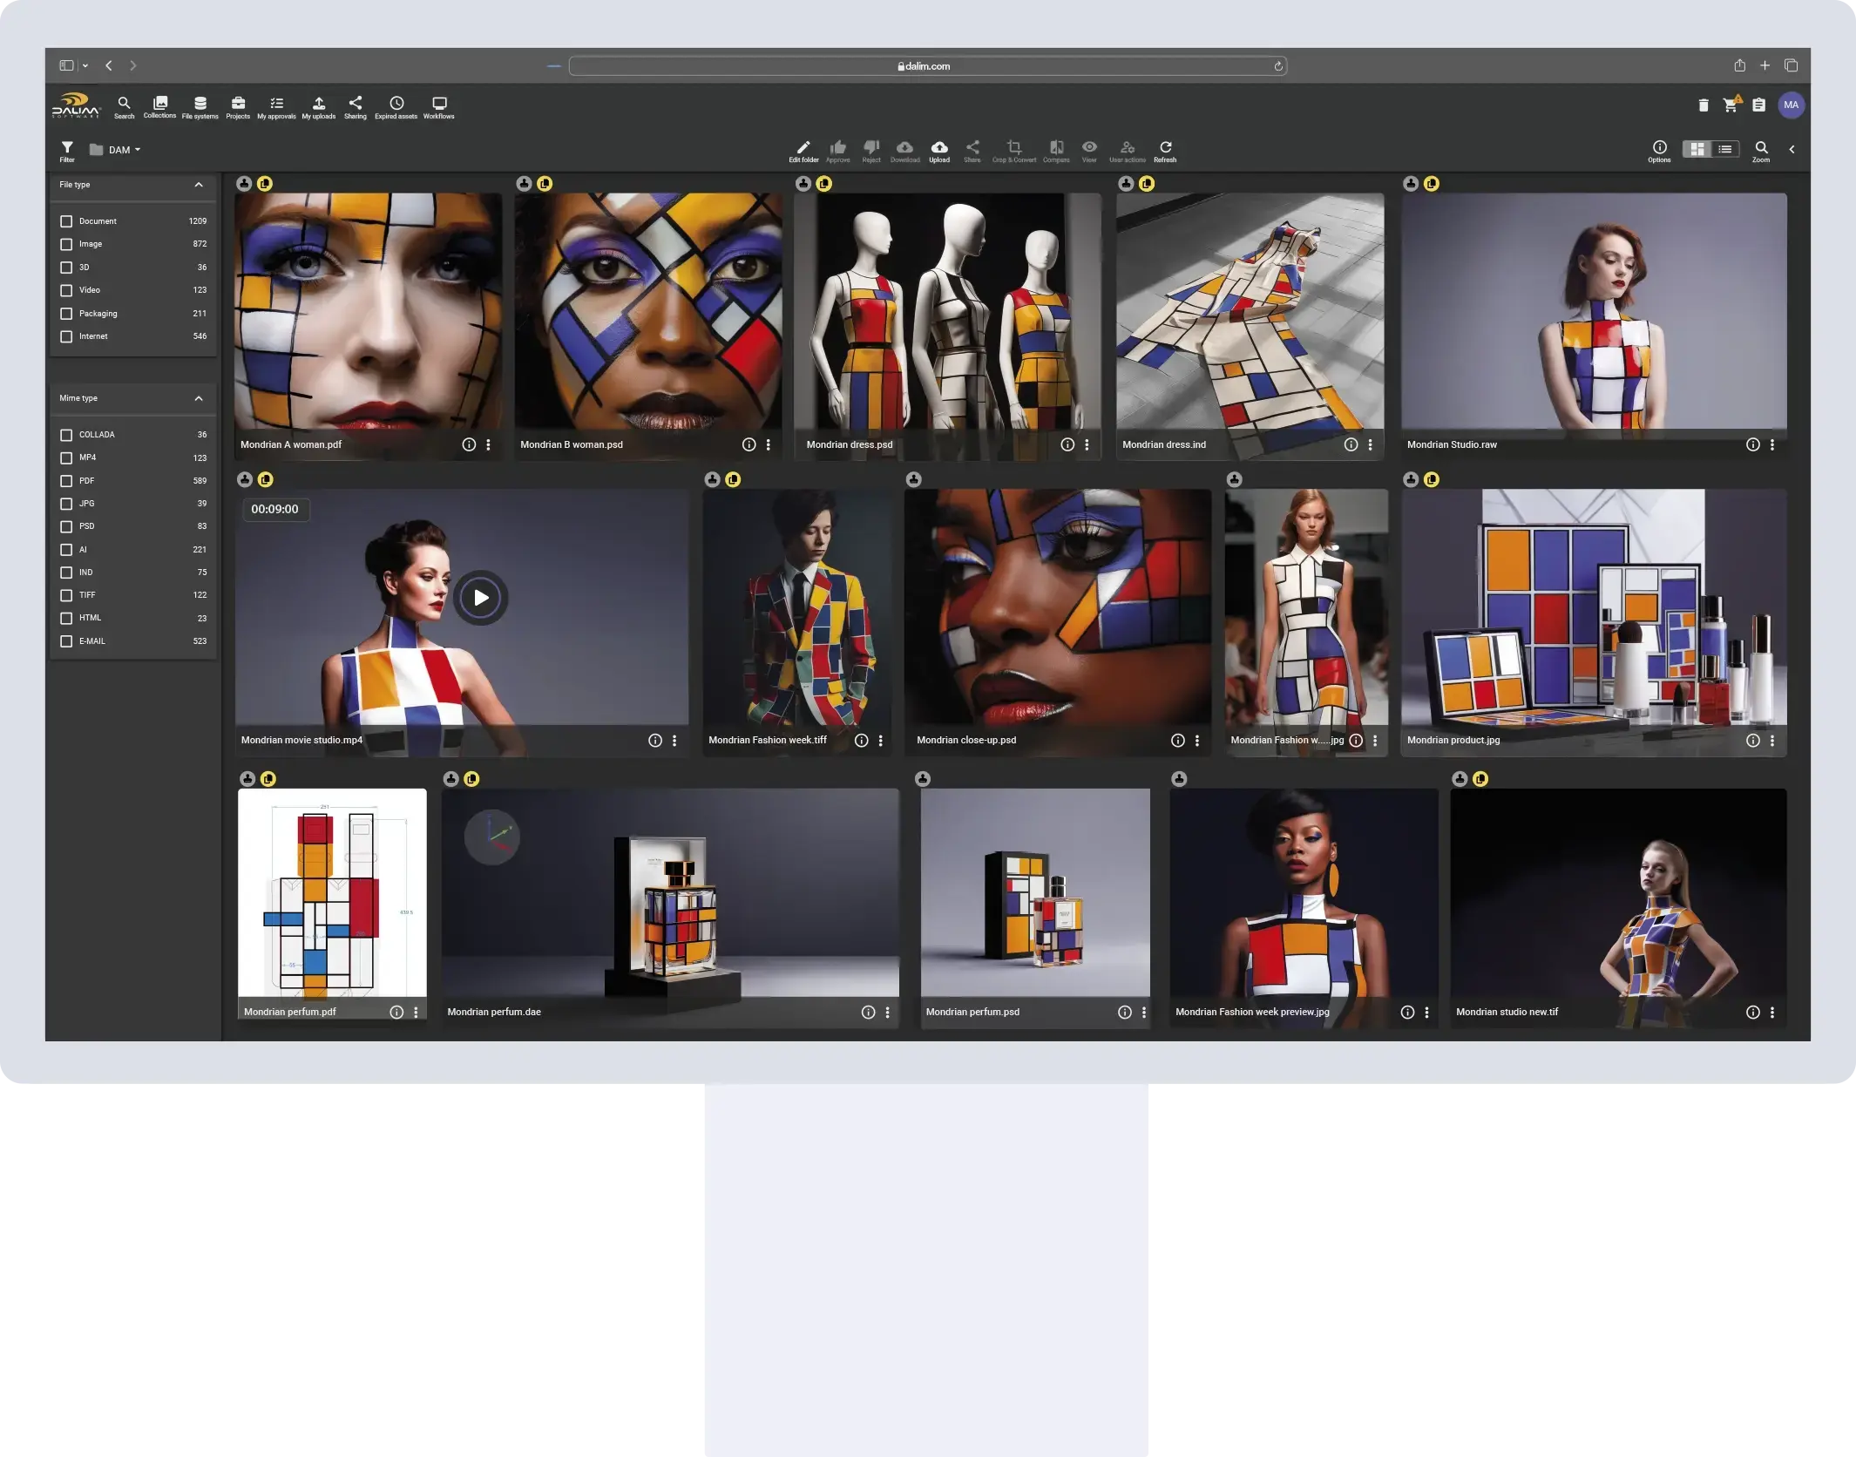Viewport: 1856px width, 1457px height.
Task: Open info for Mondrian Studio.raw
Action: (1753, 444)
